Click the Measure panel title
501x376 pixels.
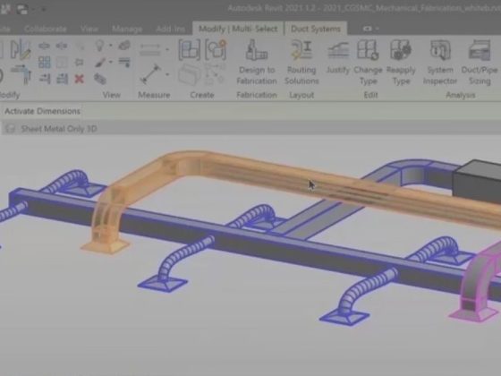154,95
